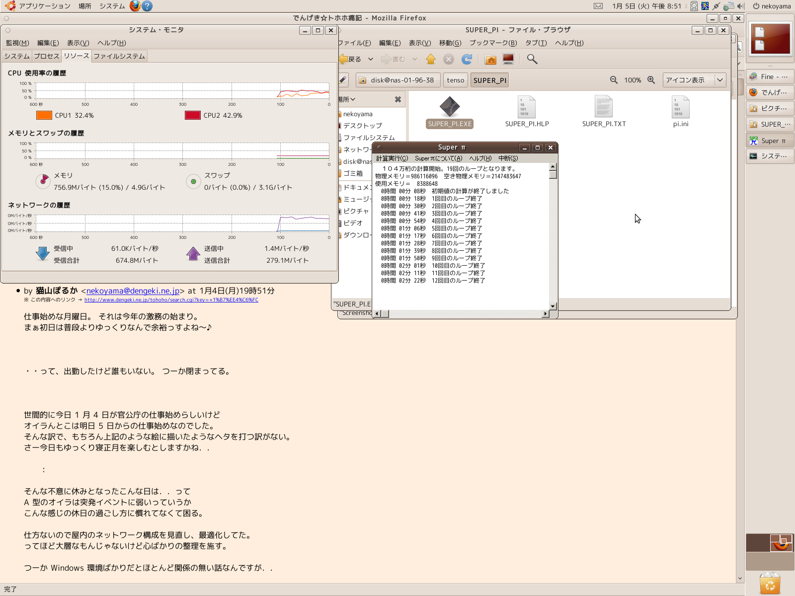Open the Home folder icon in toolbar
Image resolution: width=795 pixels, height=596 pixels.
pos(490,60)
